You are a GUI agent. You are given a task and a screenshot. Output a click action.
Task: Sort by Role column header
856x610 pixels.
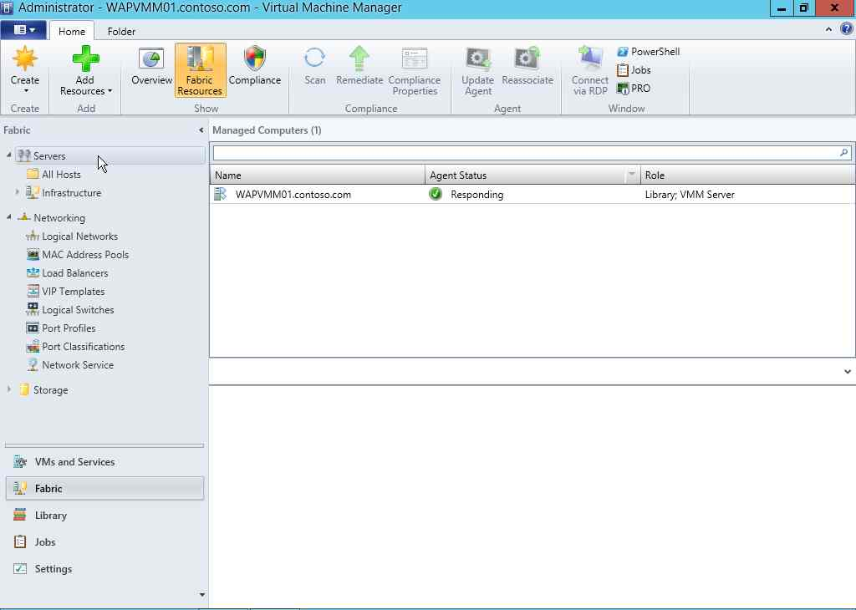click(747, 175)
